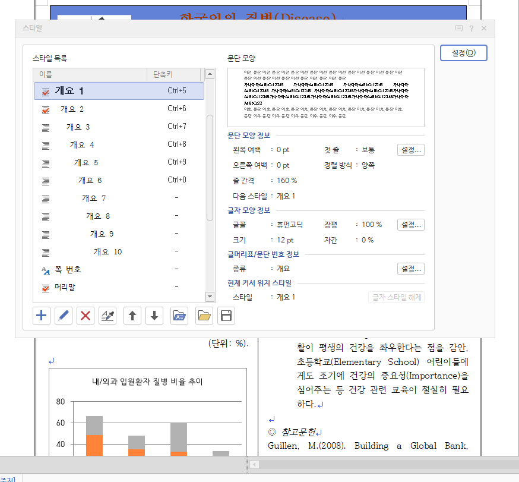Open 설정... for 글자 모양 정보
This screenshot has height=482, width=519.
[x=410, y=225]
